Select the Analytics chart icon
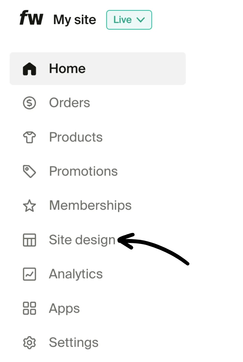The height and width of the screenshot is (362, 243). [x=29, y=274]
